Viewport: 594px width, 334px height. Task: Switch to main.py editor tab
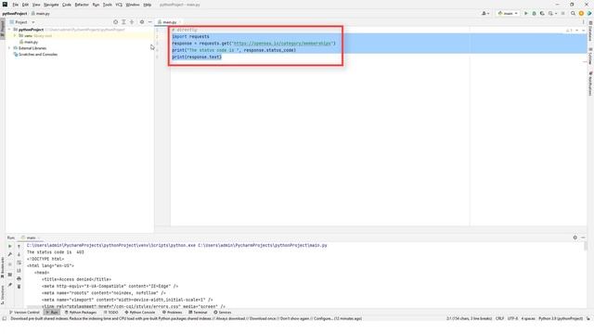point(169,22)
